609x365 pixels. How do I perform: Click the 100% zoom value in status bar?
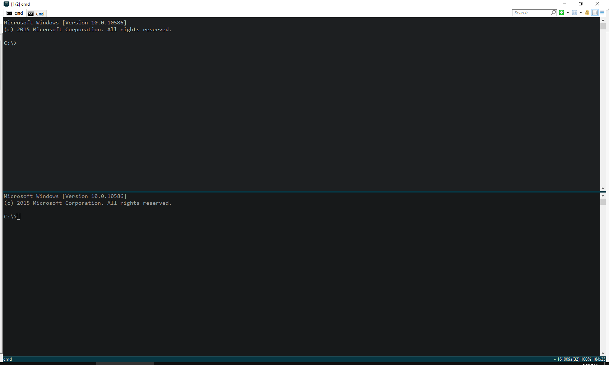(x=586, y=359)
